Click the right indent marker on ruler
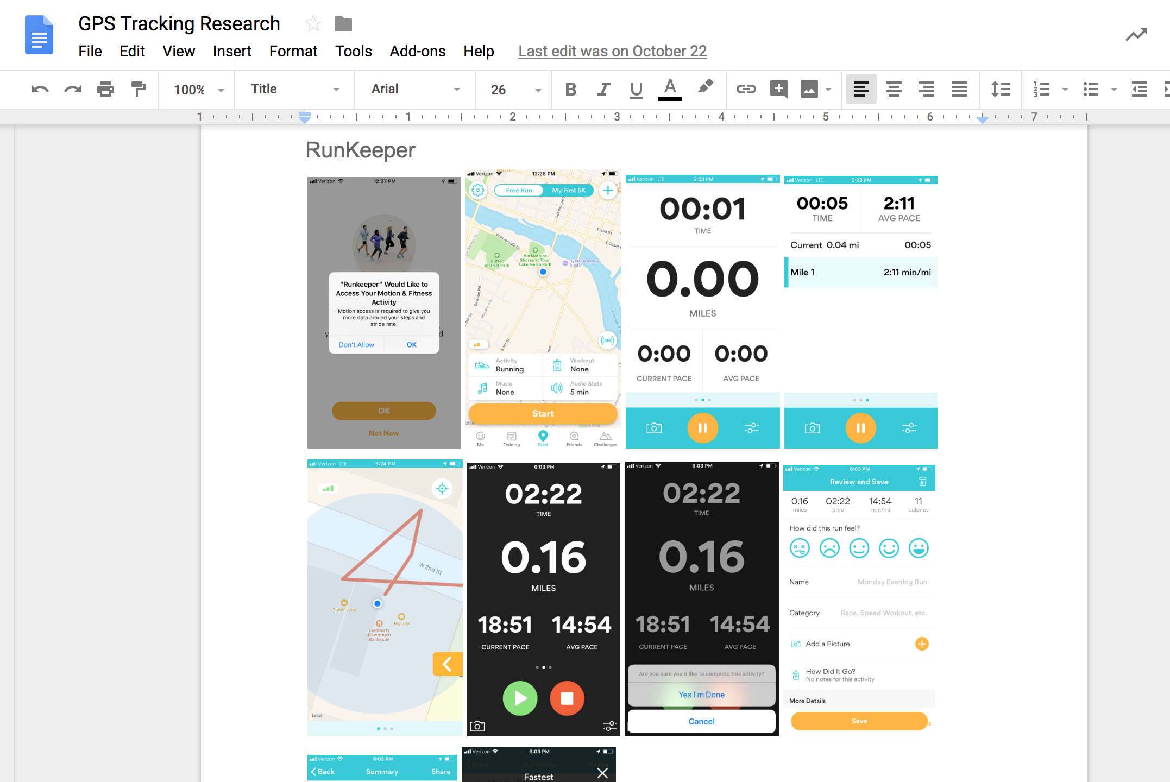 (982, 120)
